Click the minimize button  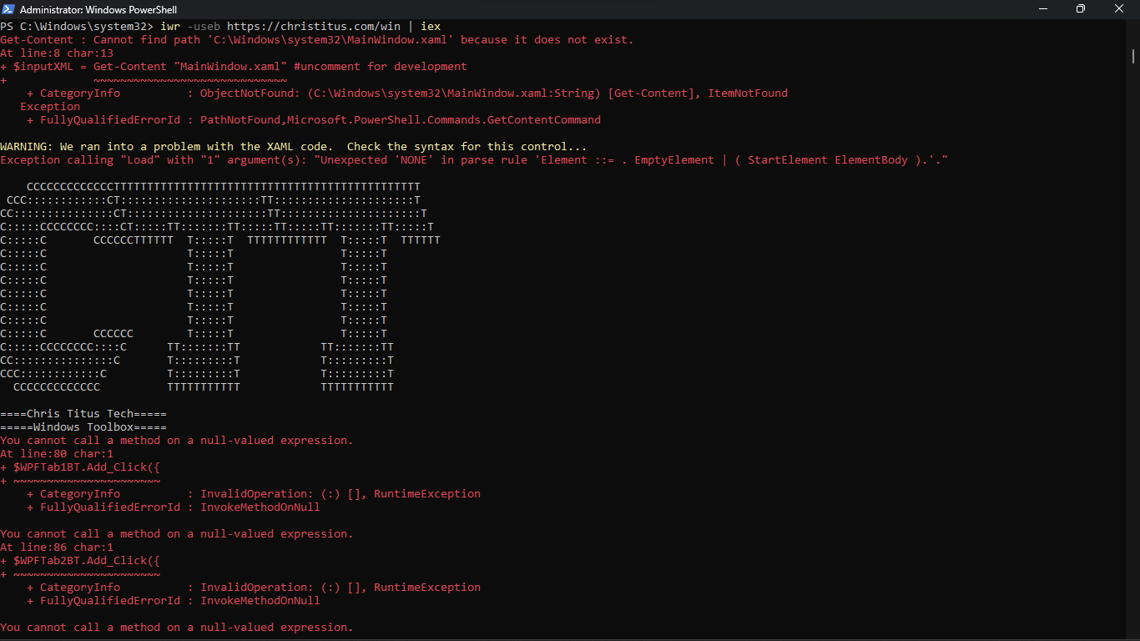coord(1044,8)
